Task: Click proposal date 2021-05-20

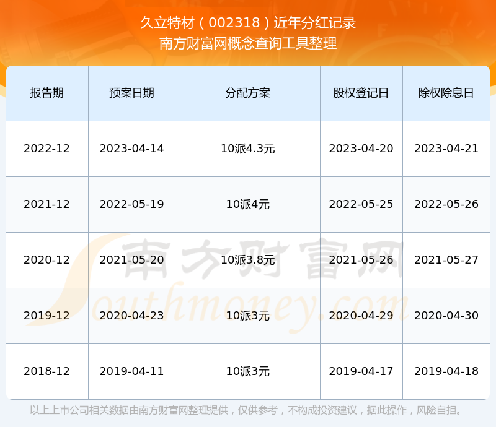Action: (131, 260)
